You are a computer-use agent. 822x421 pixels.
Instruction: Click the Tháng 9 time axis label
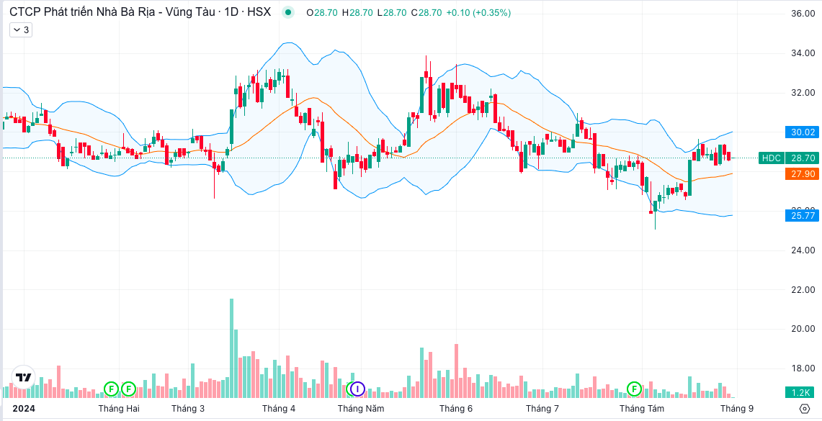point(737,409)
